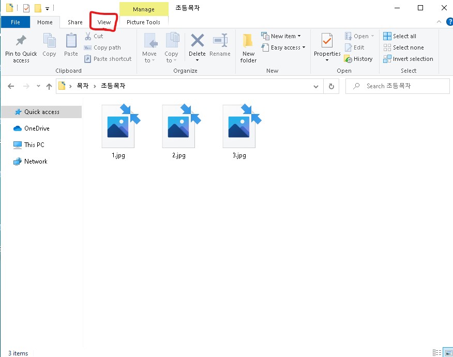This screenshot has width=453, height=357.
Task: Go back with the left arrow
Action: click(11, 86)
